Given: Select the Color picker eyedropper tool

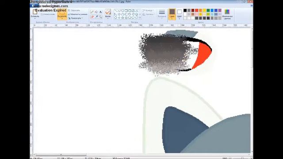Looking at the screenshot, I should 96,17.
